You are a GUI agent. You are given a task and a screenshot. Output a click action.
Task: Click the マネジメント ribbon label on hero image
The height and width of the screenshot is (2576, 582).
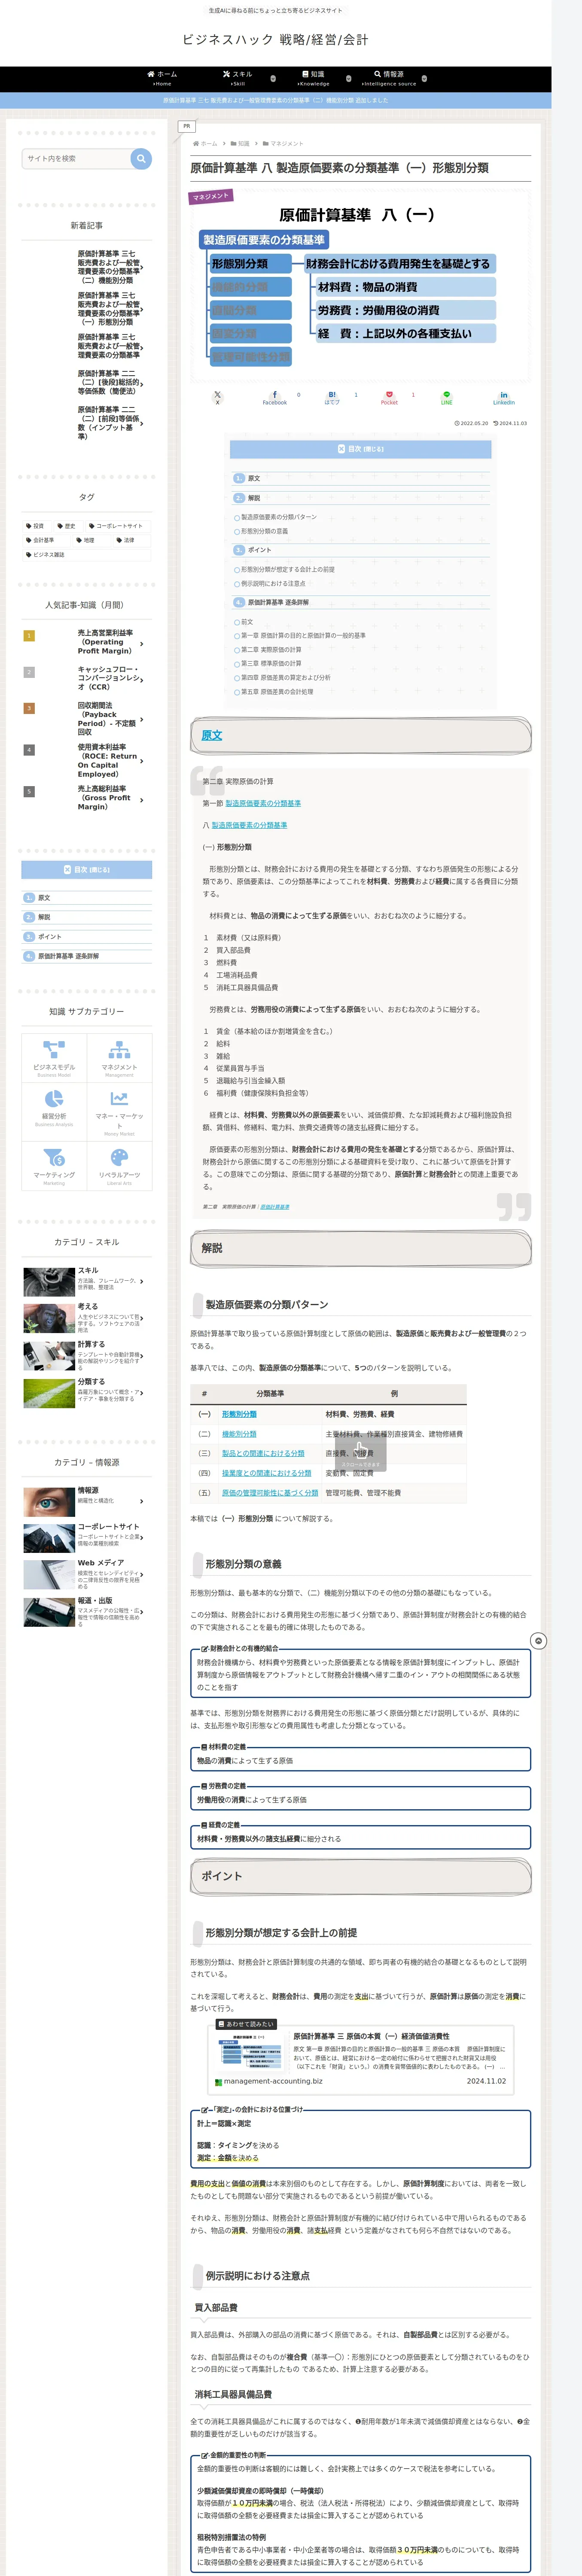coord(211,196)
